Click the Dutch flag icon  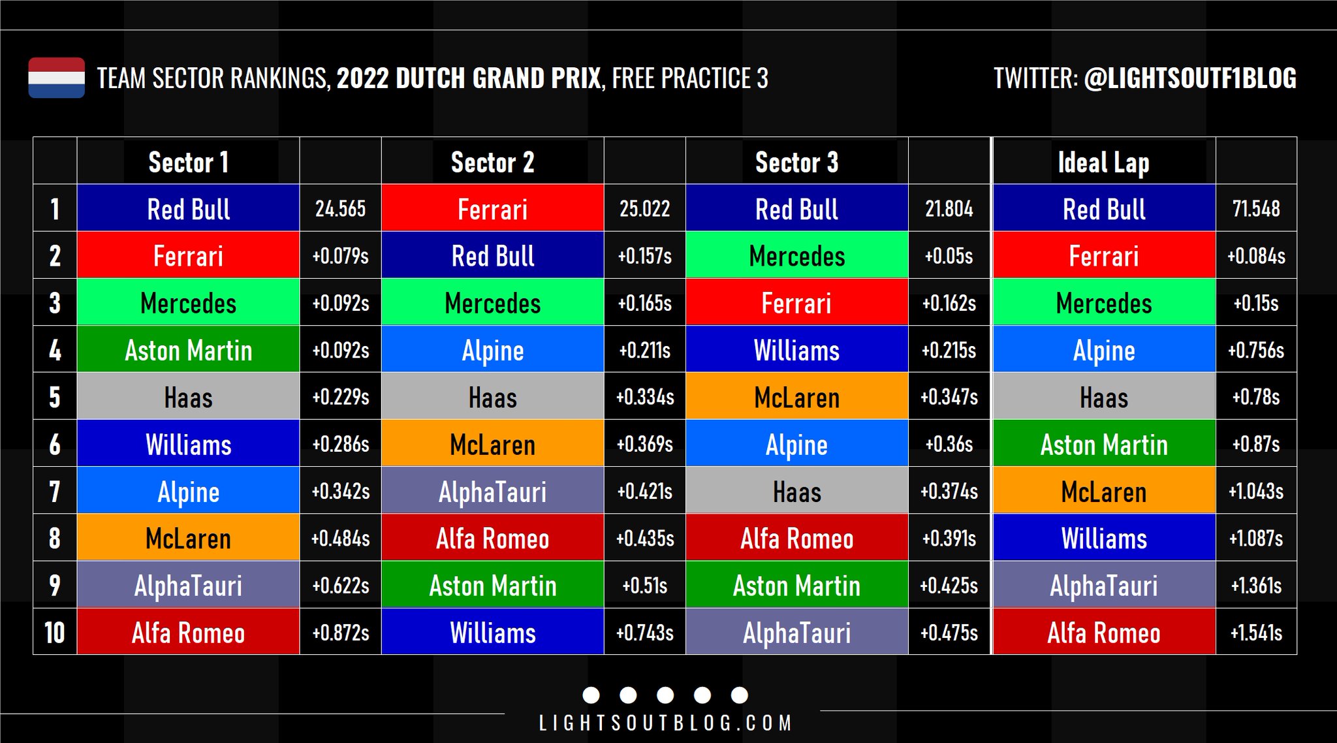click(56, 78)
